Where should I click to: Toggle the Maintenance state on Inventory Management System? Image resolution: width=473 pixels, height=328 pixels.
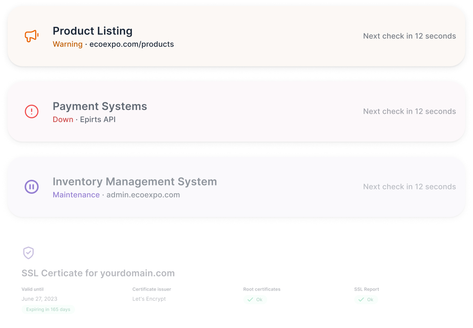(76, 195)
